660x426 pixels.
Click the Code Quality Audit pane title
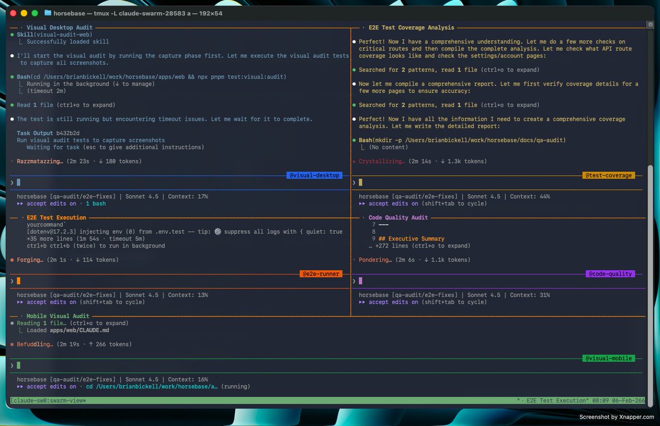point(398,217)
